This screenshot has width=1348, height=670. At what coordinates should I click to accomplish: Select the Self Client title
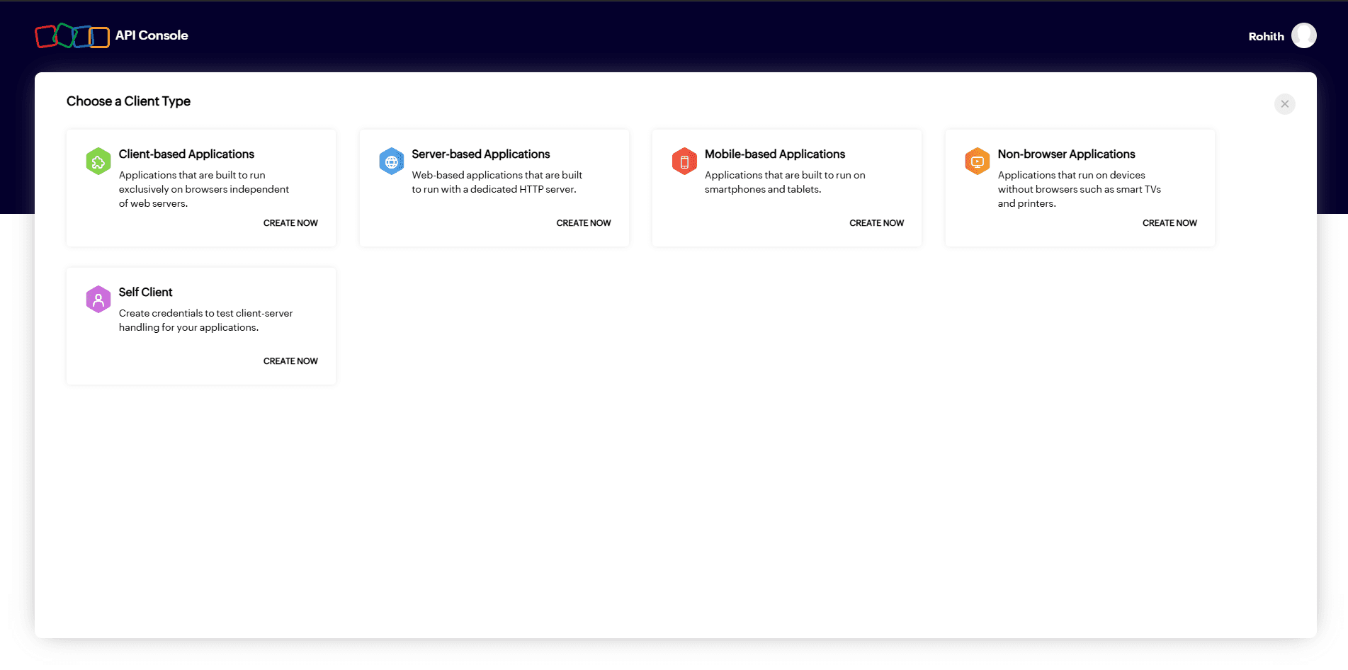(x=145, y=293)
